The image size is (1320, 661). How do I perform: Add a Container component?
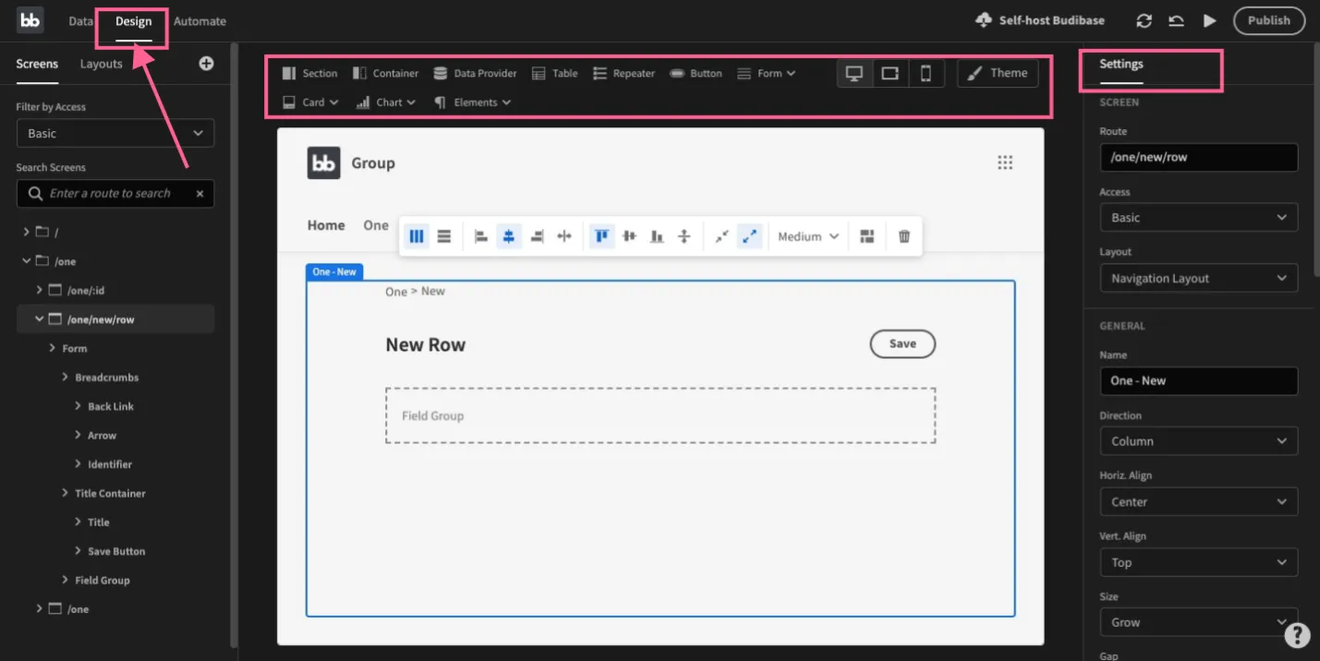click(x=385, y=73)
